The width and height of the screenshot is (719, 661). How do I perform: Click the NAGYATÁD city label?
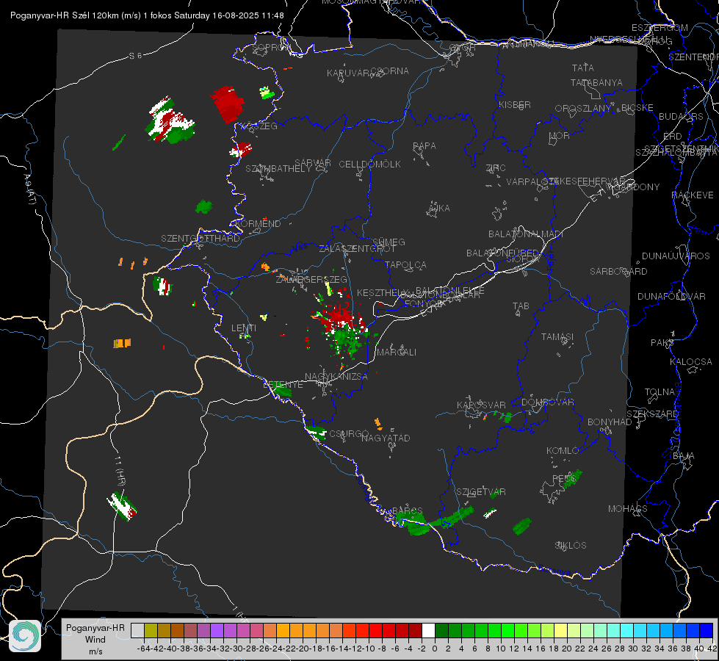(x=386, y=438)
